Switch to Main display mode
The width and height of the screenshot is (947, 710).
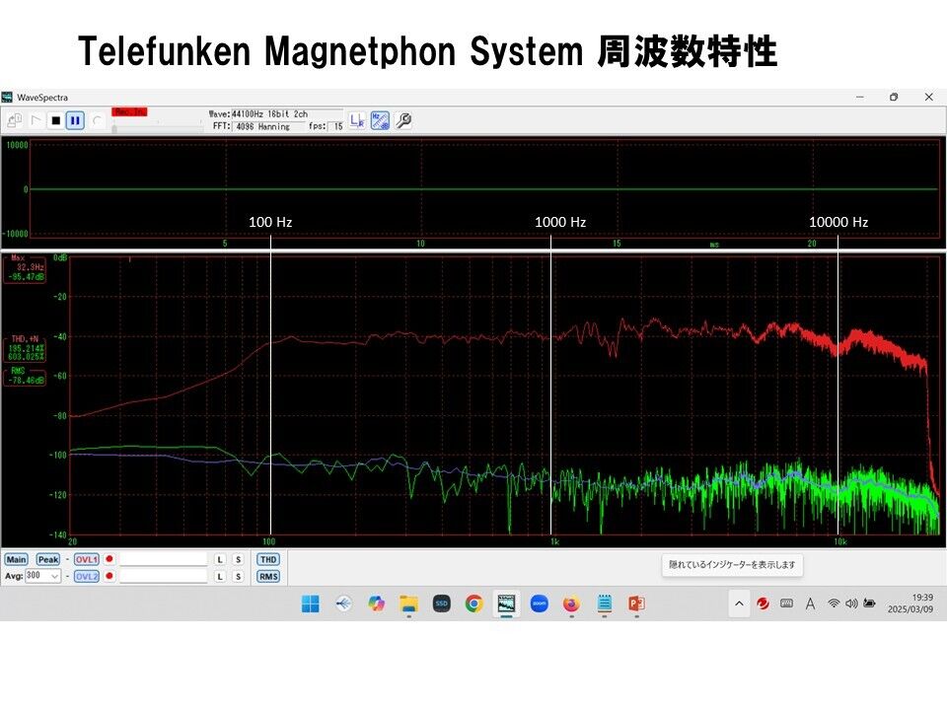click(x=17, y=559)
